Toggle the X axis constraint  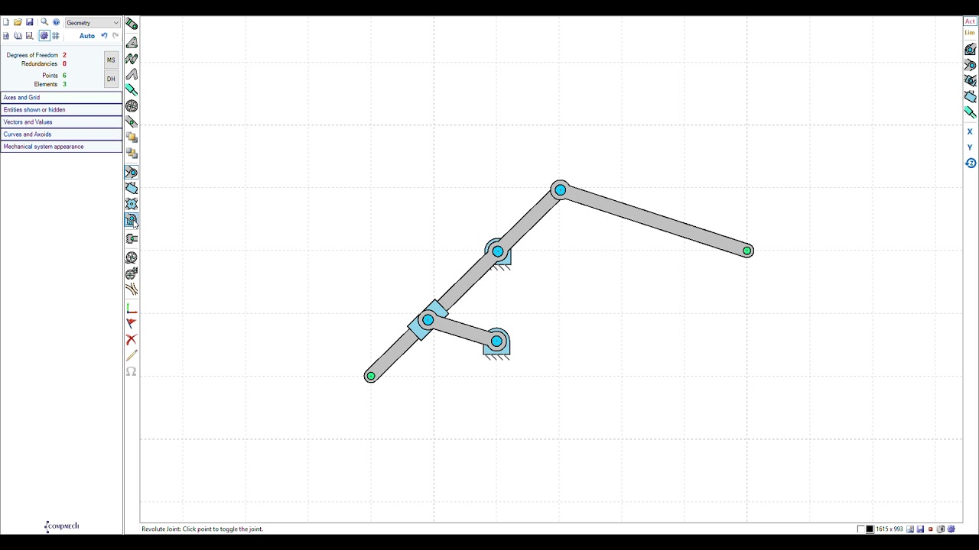click(x=970, y=132)
